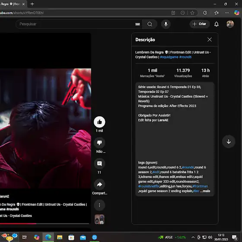Click the smiley-like icon in the address bar
Viewport: 242px width, 242px height.
click(182, 13)
